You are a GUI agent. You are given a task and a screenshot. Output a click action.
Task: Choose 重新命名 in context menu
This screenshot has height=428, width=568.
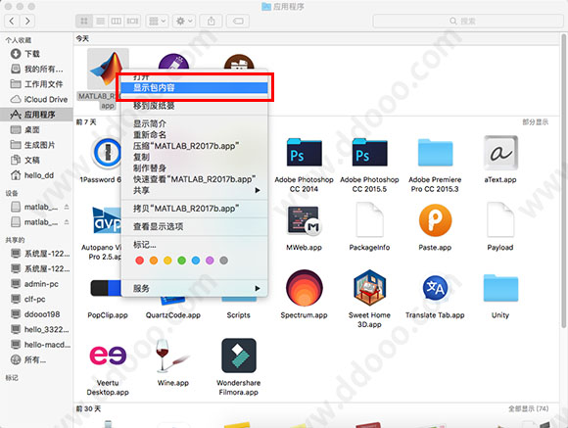195,135
